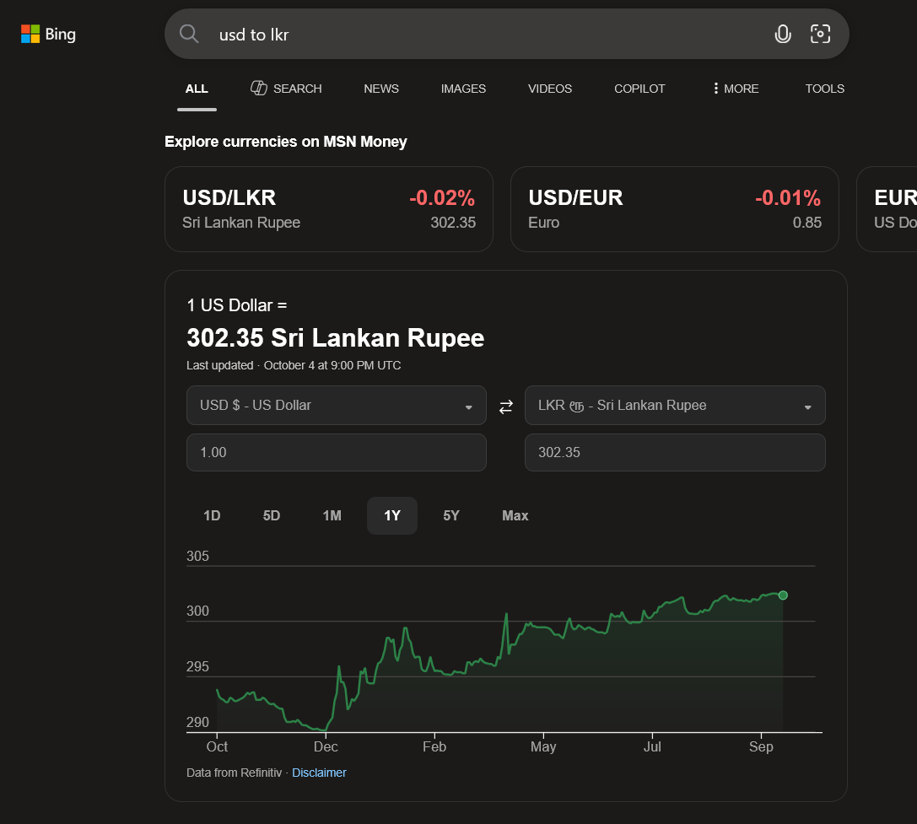Click the three-dot icon beside MORE
Viewport: 917px width, 824px height.
click(x=716, y=89)
